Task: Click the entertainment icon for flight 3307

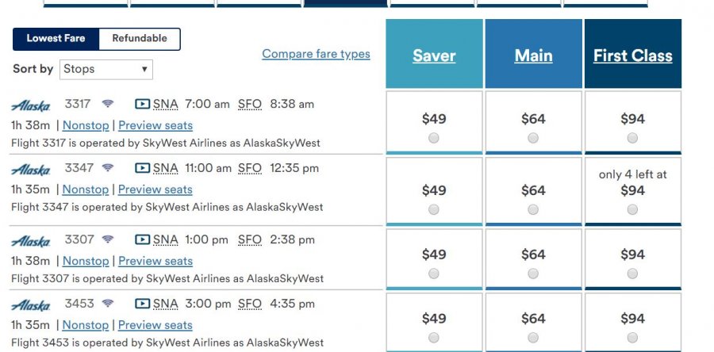Action: pos(142,239)
